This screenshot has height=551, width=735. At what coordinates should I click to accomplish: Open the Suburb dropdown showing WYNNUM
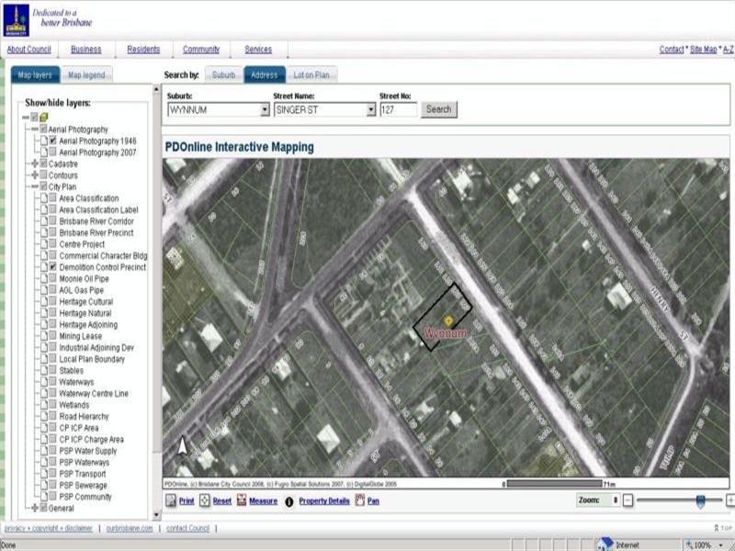coord(265,109)
